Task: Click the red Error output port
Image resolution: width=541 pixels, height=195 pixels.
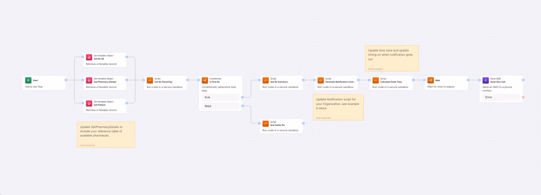Action: [x=523, y=97]
